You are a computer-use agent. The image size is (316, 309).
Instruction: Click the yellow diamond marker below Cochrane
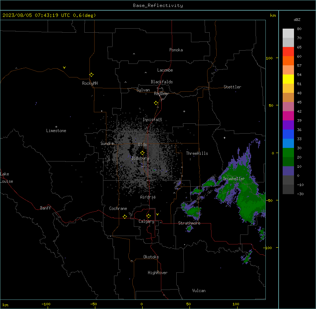(125, 217)
